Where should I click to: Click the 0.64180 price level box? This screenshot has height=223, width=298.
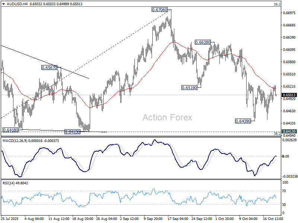[10, 130]
